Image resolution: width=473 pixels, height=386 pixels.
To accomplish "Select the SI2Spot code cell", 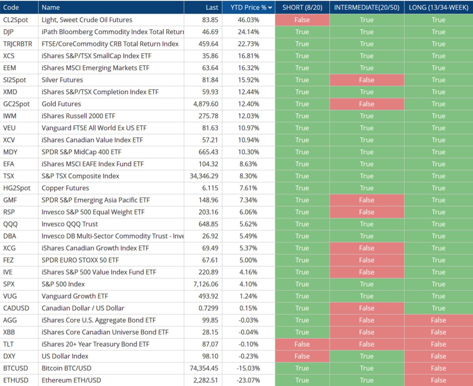I will coord(19,80).
